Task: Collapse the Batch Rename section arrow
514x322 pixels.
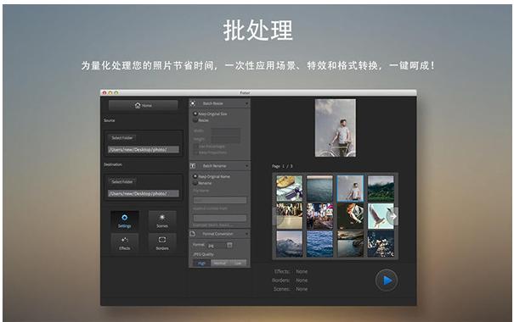Action: click(x=246, y=166)
